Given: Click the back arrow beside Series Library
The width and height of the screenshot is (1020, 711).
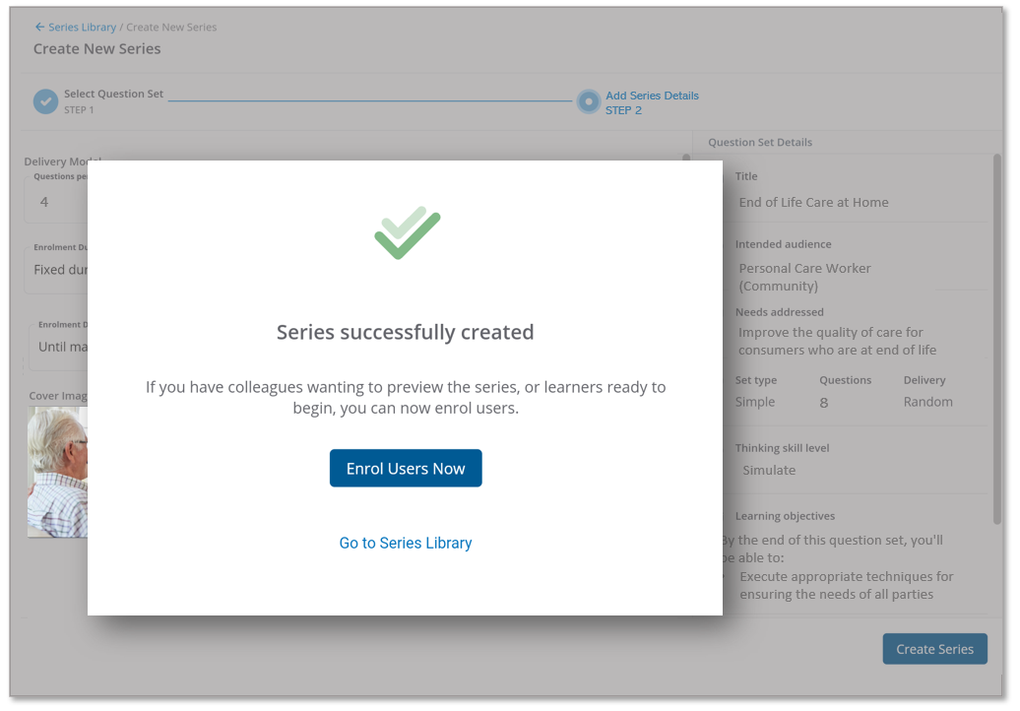Looking at the screenshot, I should coord(39,28).
